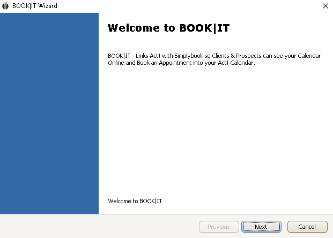Click the BOOK|IT flame icon in title bar
The height and width of the screenshot is (238, 333).
click(5, 6)
